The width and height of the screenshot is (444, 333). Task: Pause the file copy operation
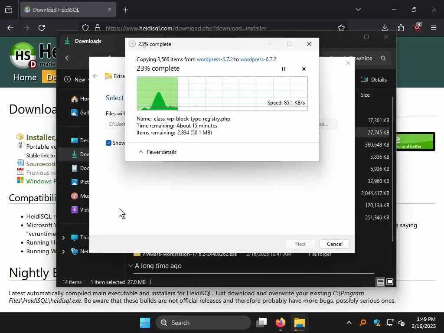pos(284,69)
